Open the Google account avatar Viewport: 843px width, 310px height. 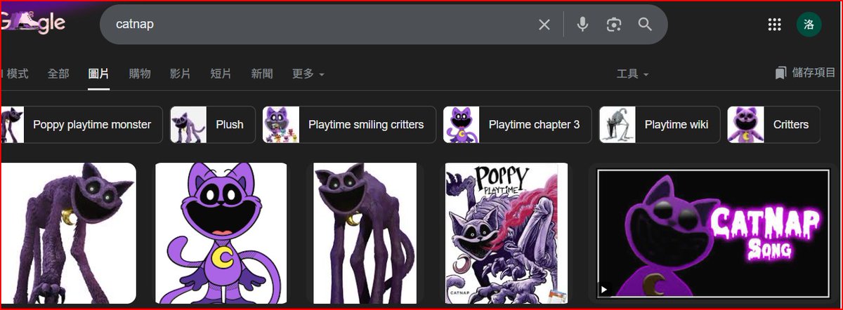click(809, 25)
